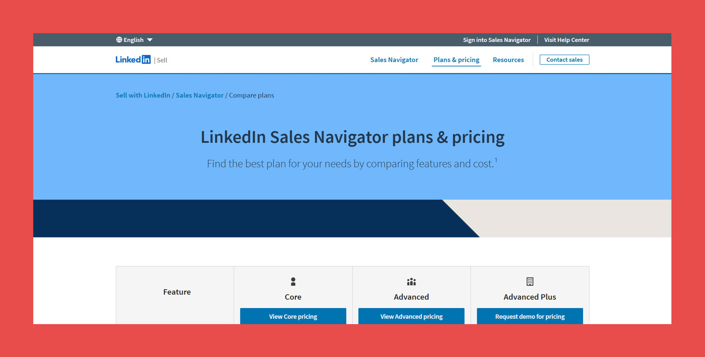
Task: Click View Core pricing
Action: point(293,316)
